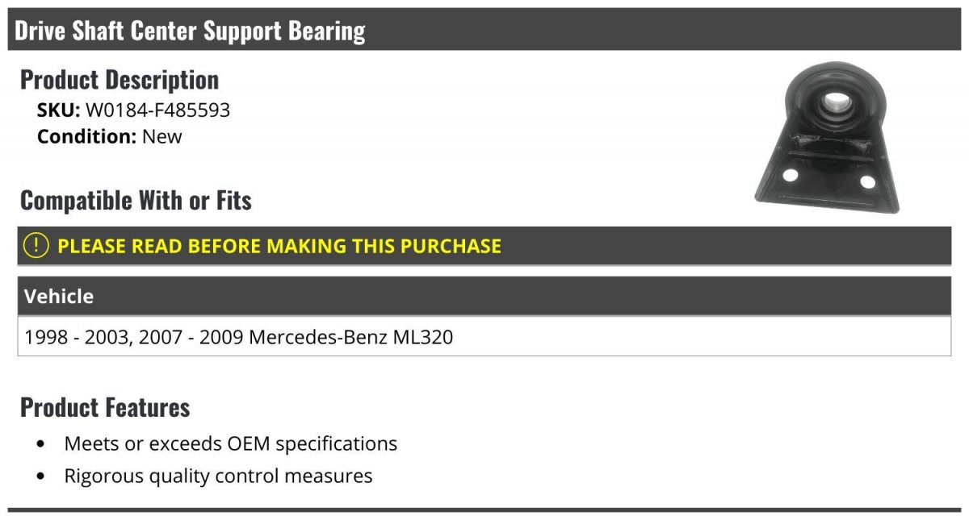Click the "SKU:" label
Screen dimensions: 969x520
click(58, 110)
